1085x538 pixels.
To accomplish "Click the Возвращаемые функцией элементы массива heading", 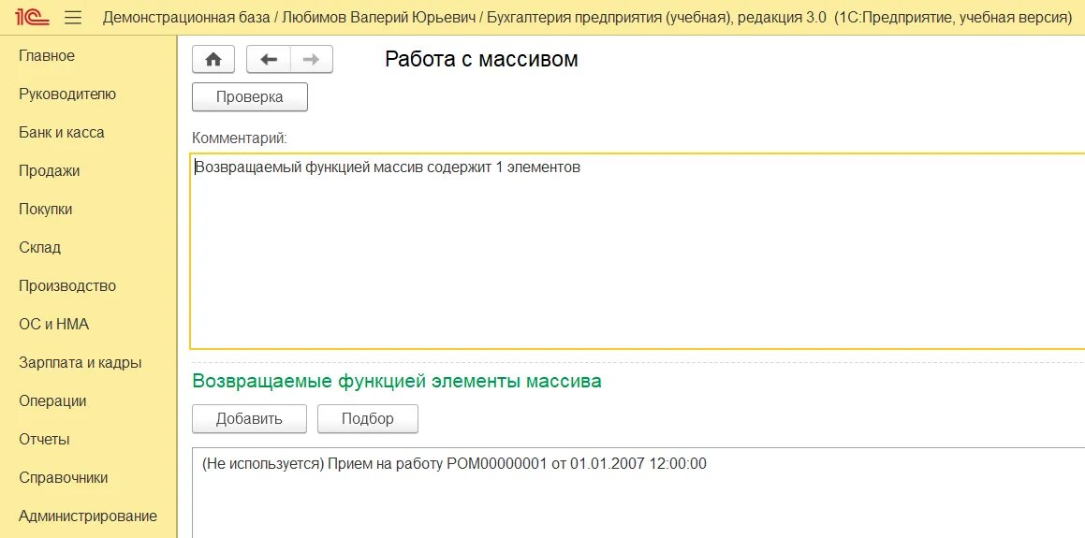I will click(397, 381).
